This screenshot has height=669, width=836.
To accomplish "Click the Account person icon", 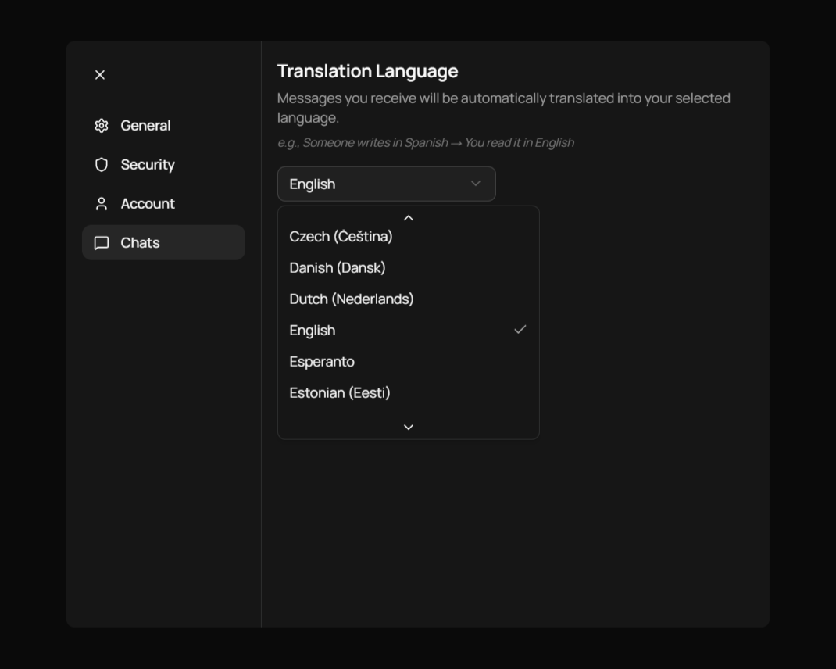I will click(x=100, y=203).
